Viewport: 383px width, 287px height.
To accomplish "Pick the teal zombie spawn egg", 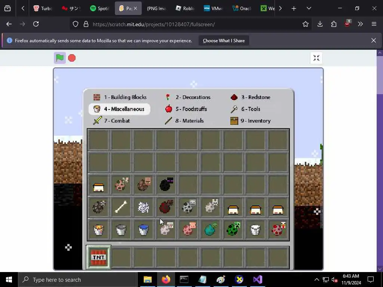I will pyautogui.click(x=211, y=229).
